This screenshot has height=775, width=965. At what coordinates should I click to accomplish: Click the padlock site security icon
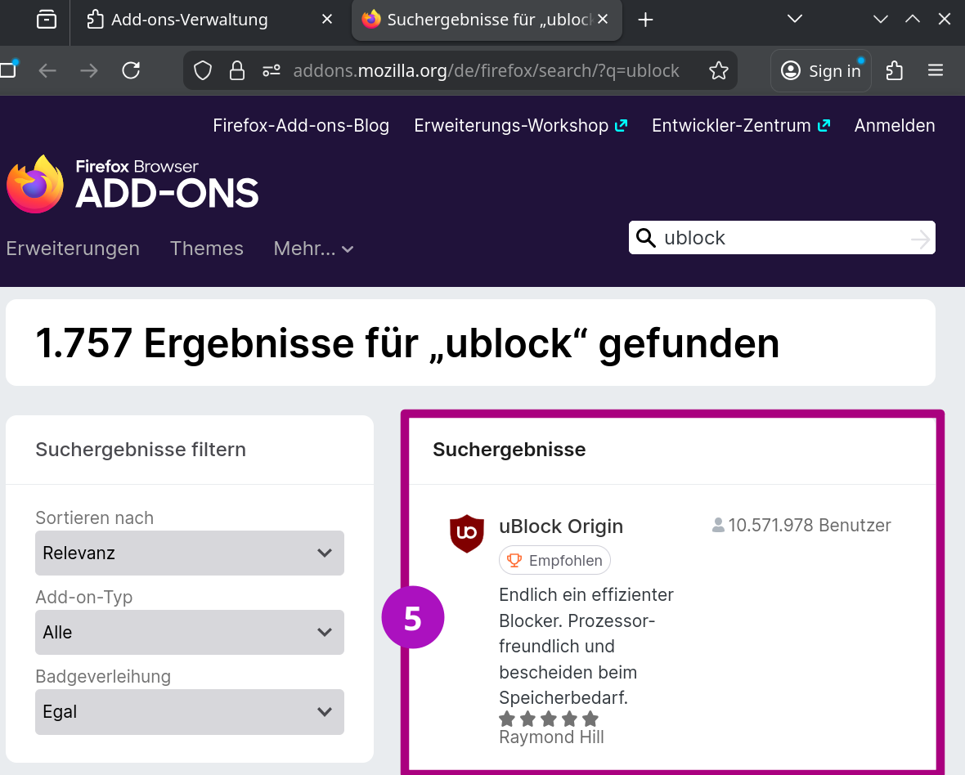click(237, 70)
